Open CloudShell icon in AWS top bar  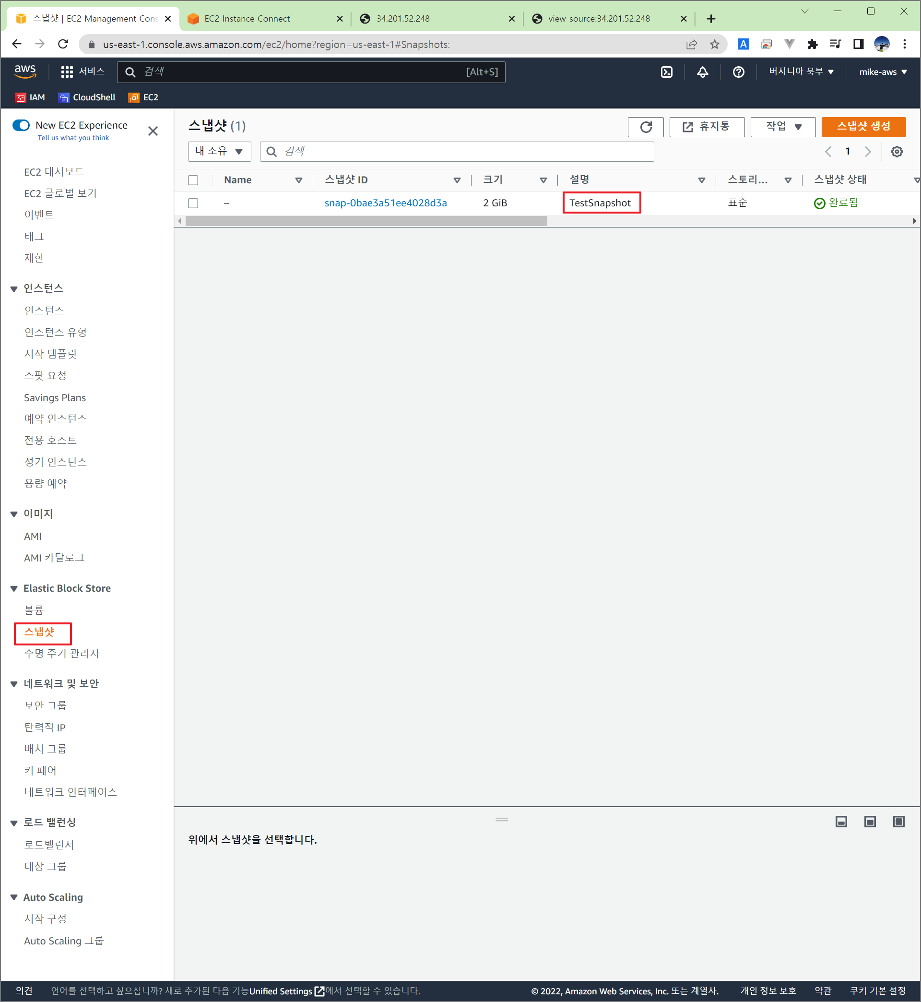pos(666,72)
